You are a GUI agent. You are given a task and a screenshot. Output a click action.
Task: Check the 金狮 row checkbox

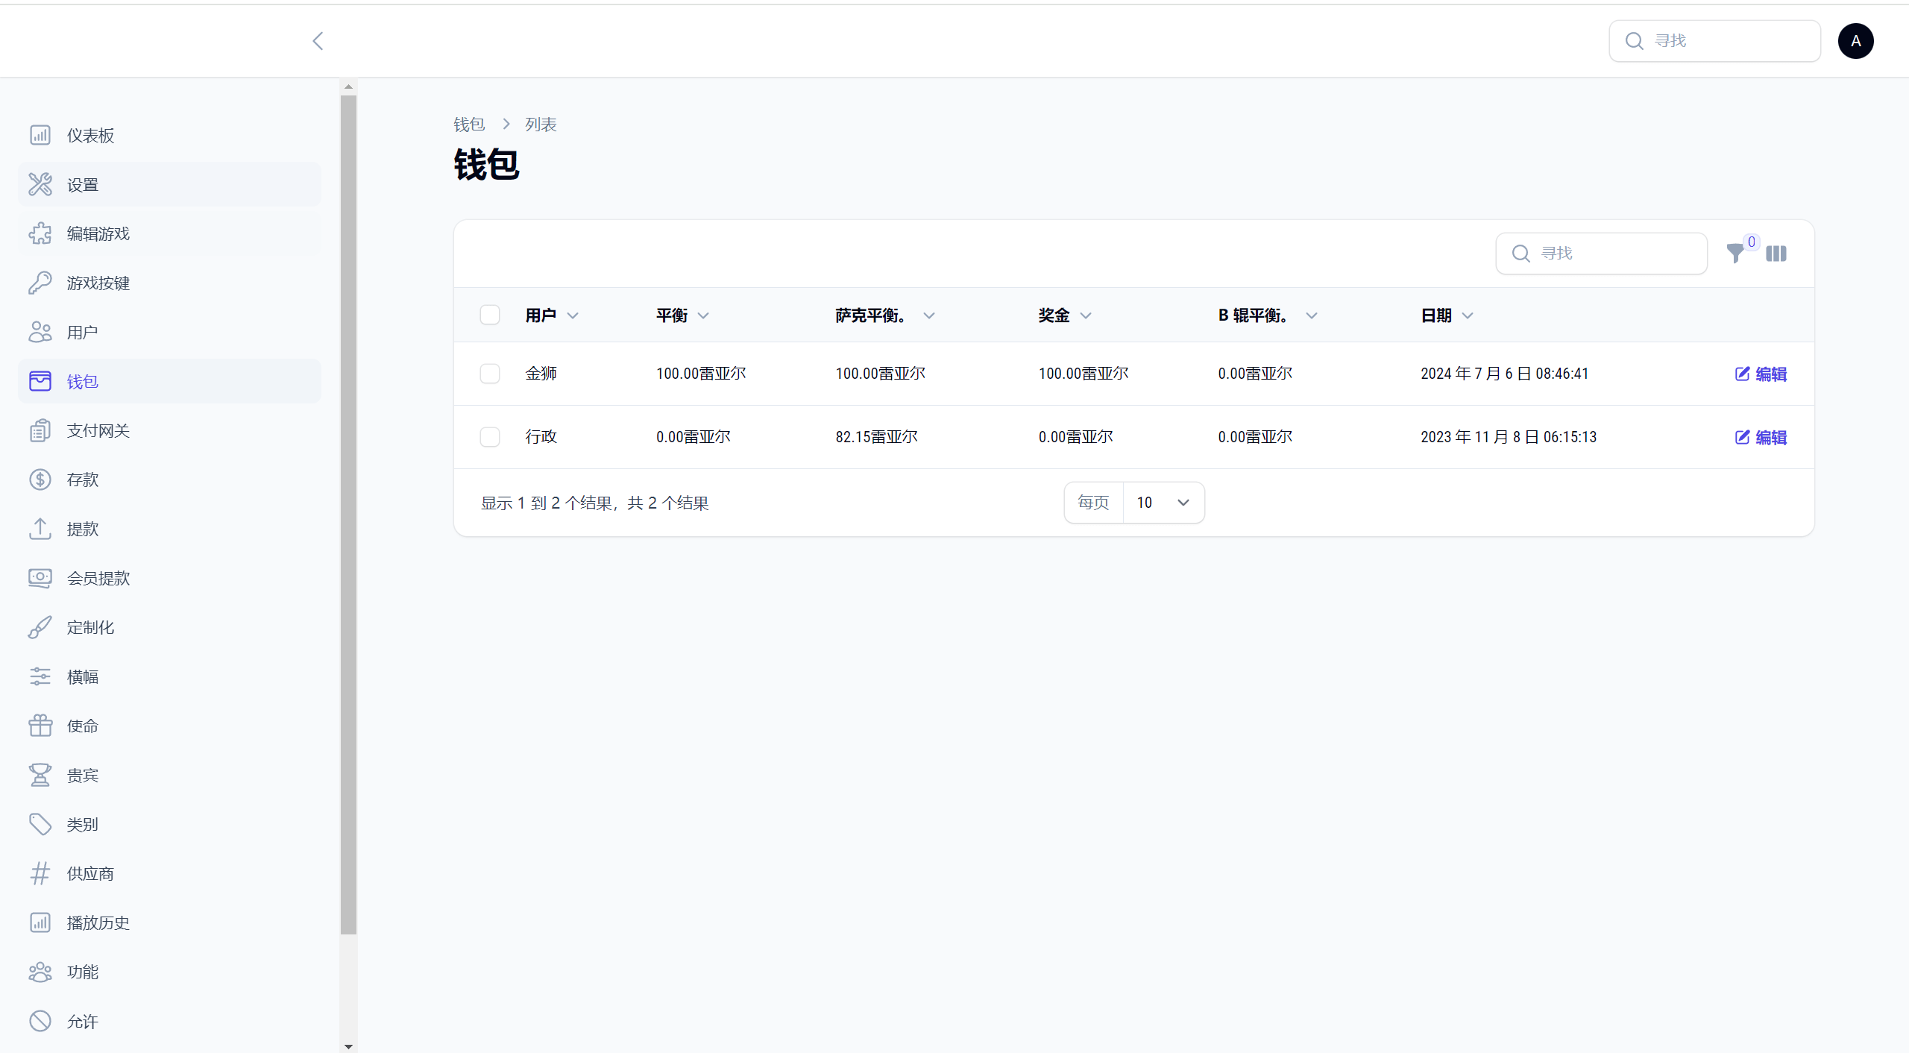pos(490,374)
